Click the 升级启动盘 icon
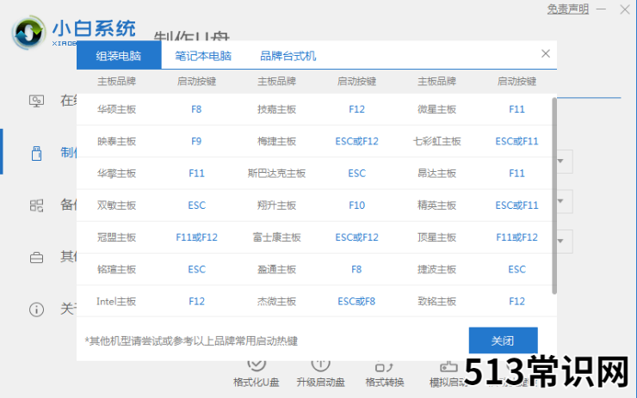The height and width of the screenshot is (398, 637). click(320, 364)
